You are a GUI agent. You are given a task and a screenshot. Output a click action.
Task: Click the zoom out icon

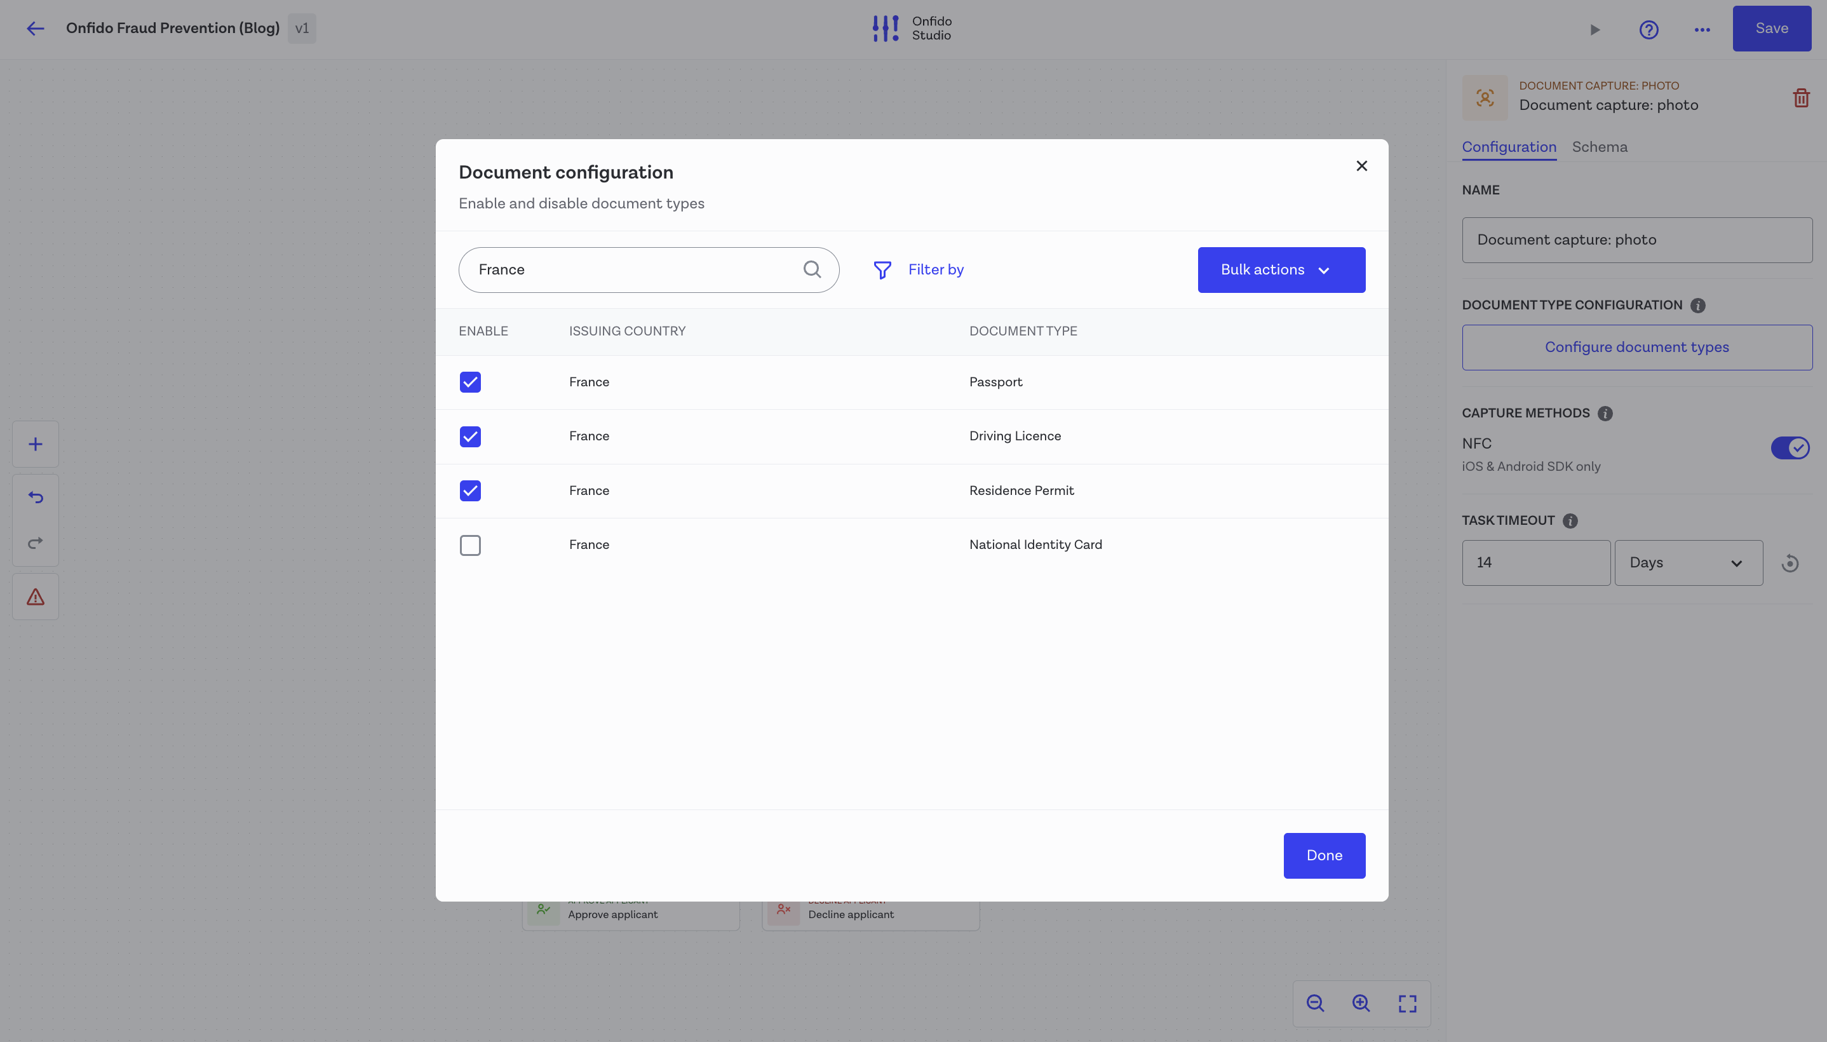(x=1315, y=1003)
